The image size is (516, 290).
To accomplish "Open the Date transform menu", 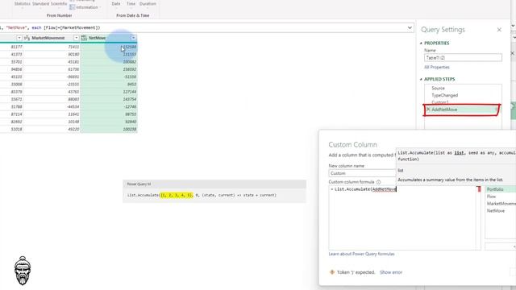I will coord(116,3).
